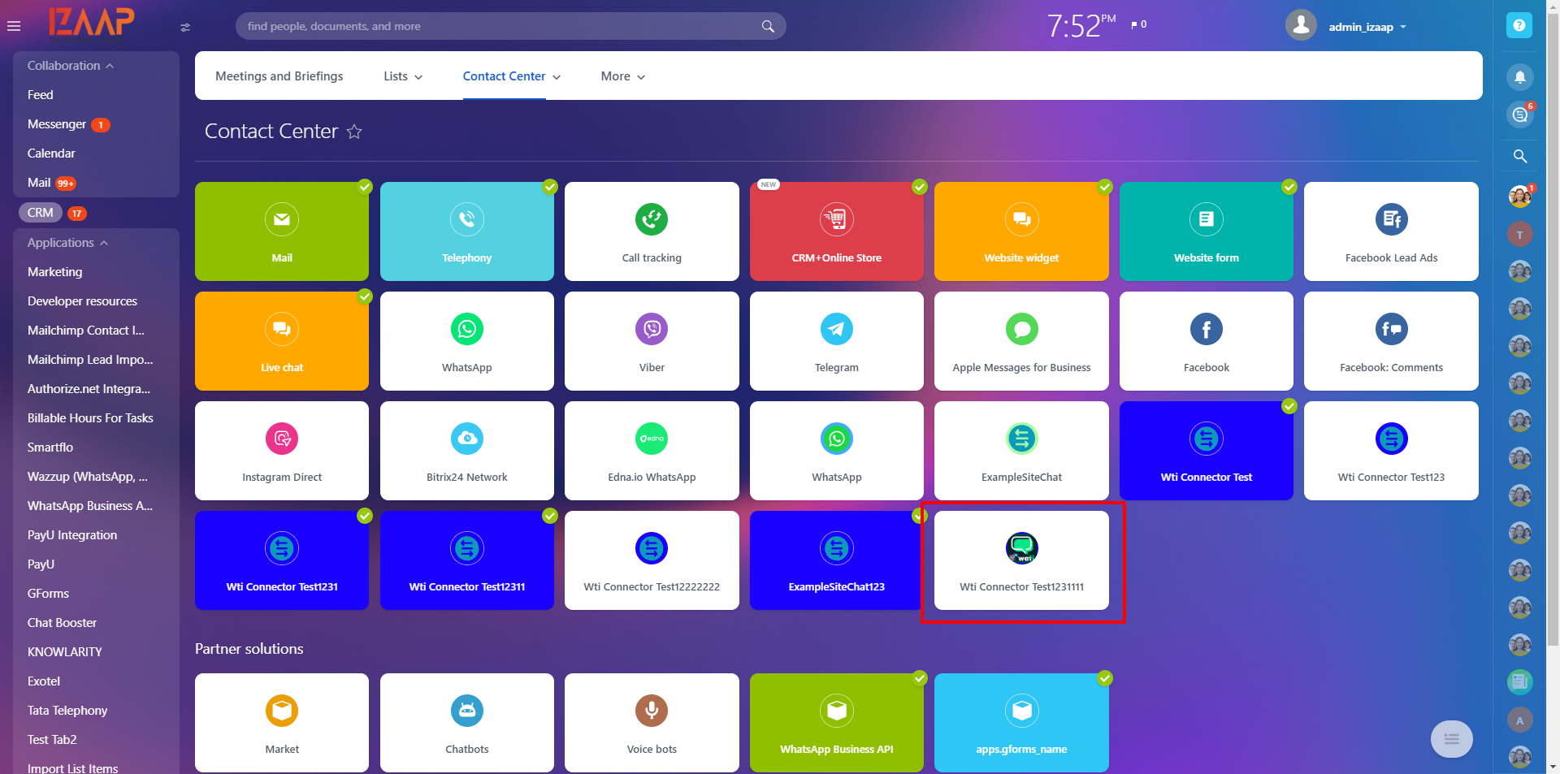This screenshot has height=774, width=1560.
Task: Open the Website form tile
Action: tap(1207, 231)
